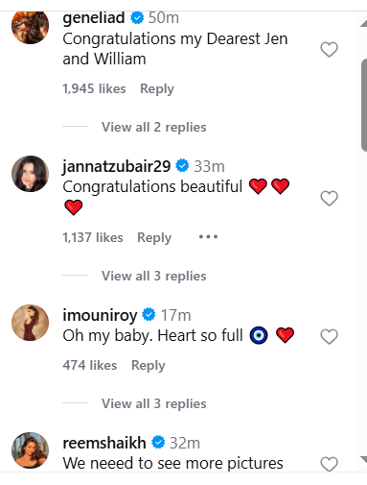Like imouniroy's 'Heart so full' comment

tap(329, 336)
